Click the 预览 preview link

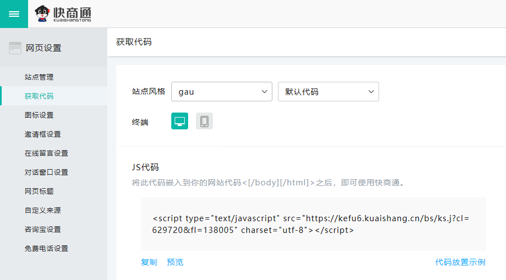175,262
